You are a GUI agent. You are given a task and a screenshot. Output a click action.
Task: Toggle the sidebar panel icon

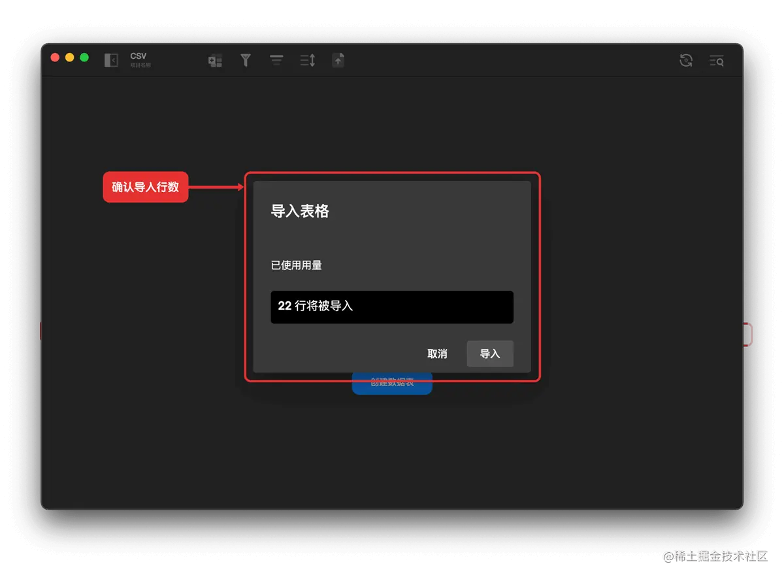pyautogui.click(x=111, y=60)
